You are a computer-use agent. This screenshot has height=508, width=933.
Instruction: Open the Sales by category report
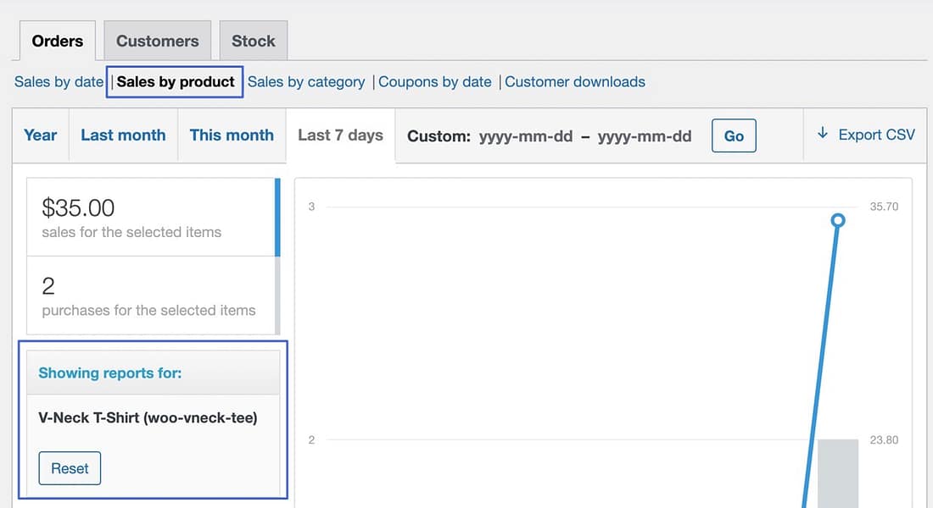click(306, 82)
